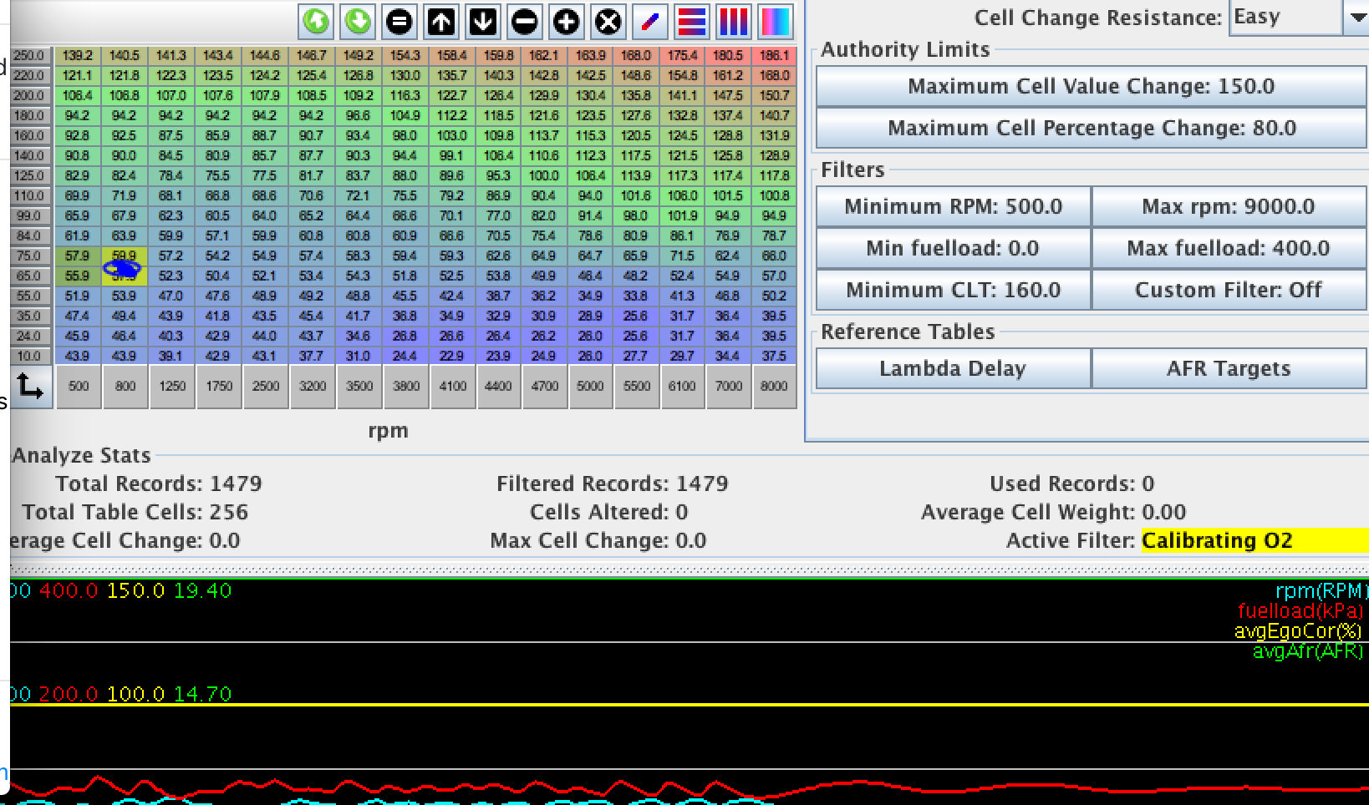Viewport: 1369px width, 805px height.
Task: Click the equals (set value) toolbar icon
Action: pyautogui.click(x=400, y=21)
